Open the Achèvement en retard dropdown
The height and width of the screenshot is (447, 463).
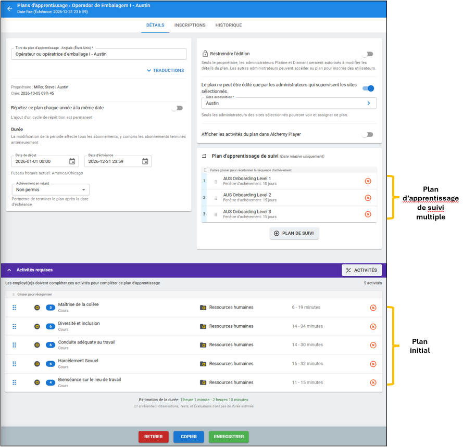coord(51,189)
